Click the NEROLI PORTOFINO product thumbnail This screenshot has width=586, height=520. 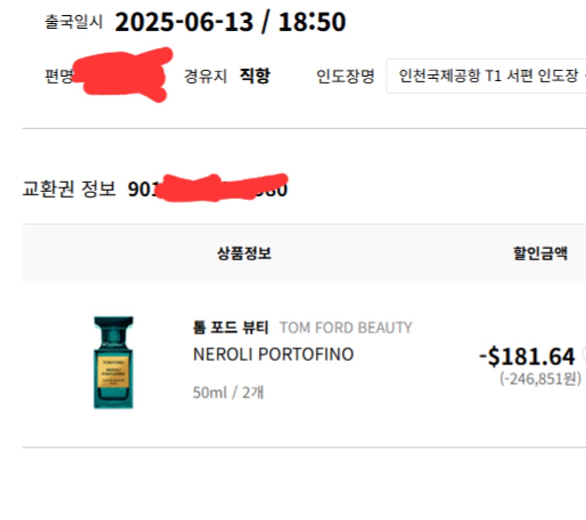(x=114, y=361)
